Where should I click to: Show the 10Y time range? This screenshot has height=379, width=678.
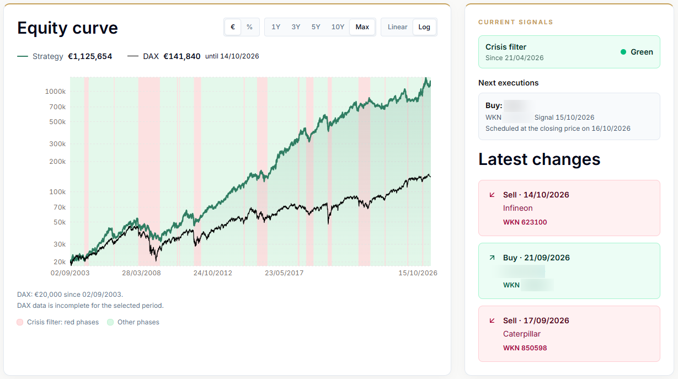click(338, 27)
